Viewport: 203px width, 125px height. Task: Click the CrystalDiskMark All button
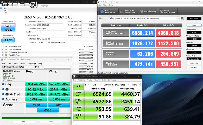click(78, 86)
